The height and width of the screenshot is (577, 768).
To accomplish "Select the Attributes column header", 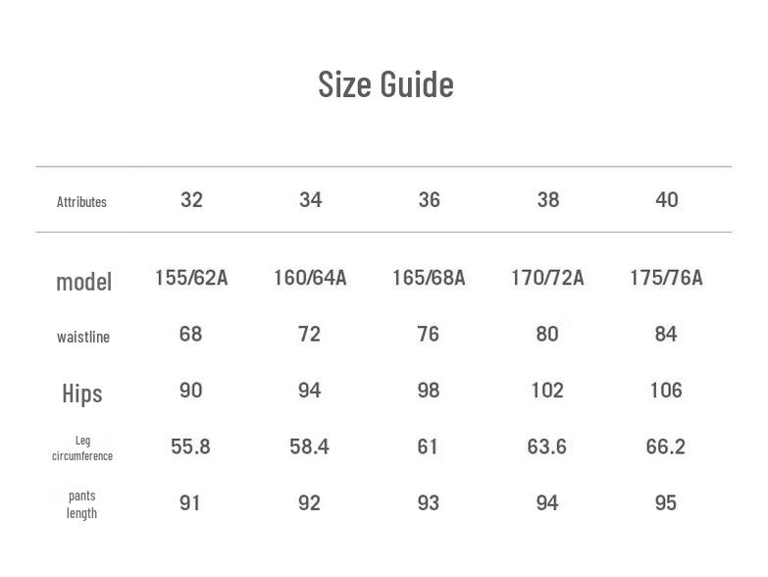I will [x=81, y=202].
